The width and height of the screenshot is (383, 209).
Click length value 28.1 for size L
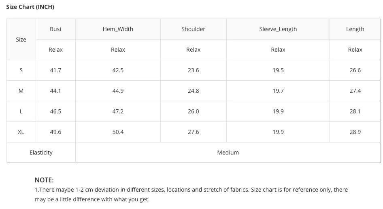click(355, 111)
